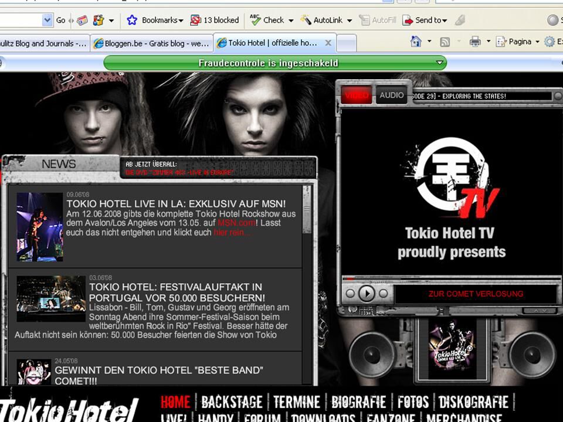The width and height of the screenshot is (563, 422).
Task: Click the AB JETZT ÜBERALL news ticker
Action: click(219, 168)
